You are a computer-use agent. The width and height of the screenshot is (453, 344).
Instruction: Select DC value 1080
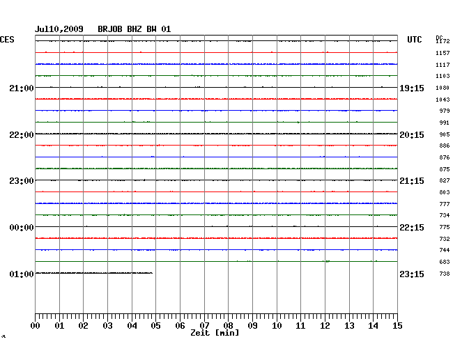443,88
